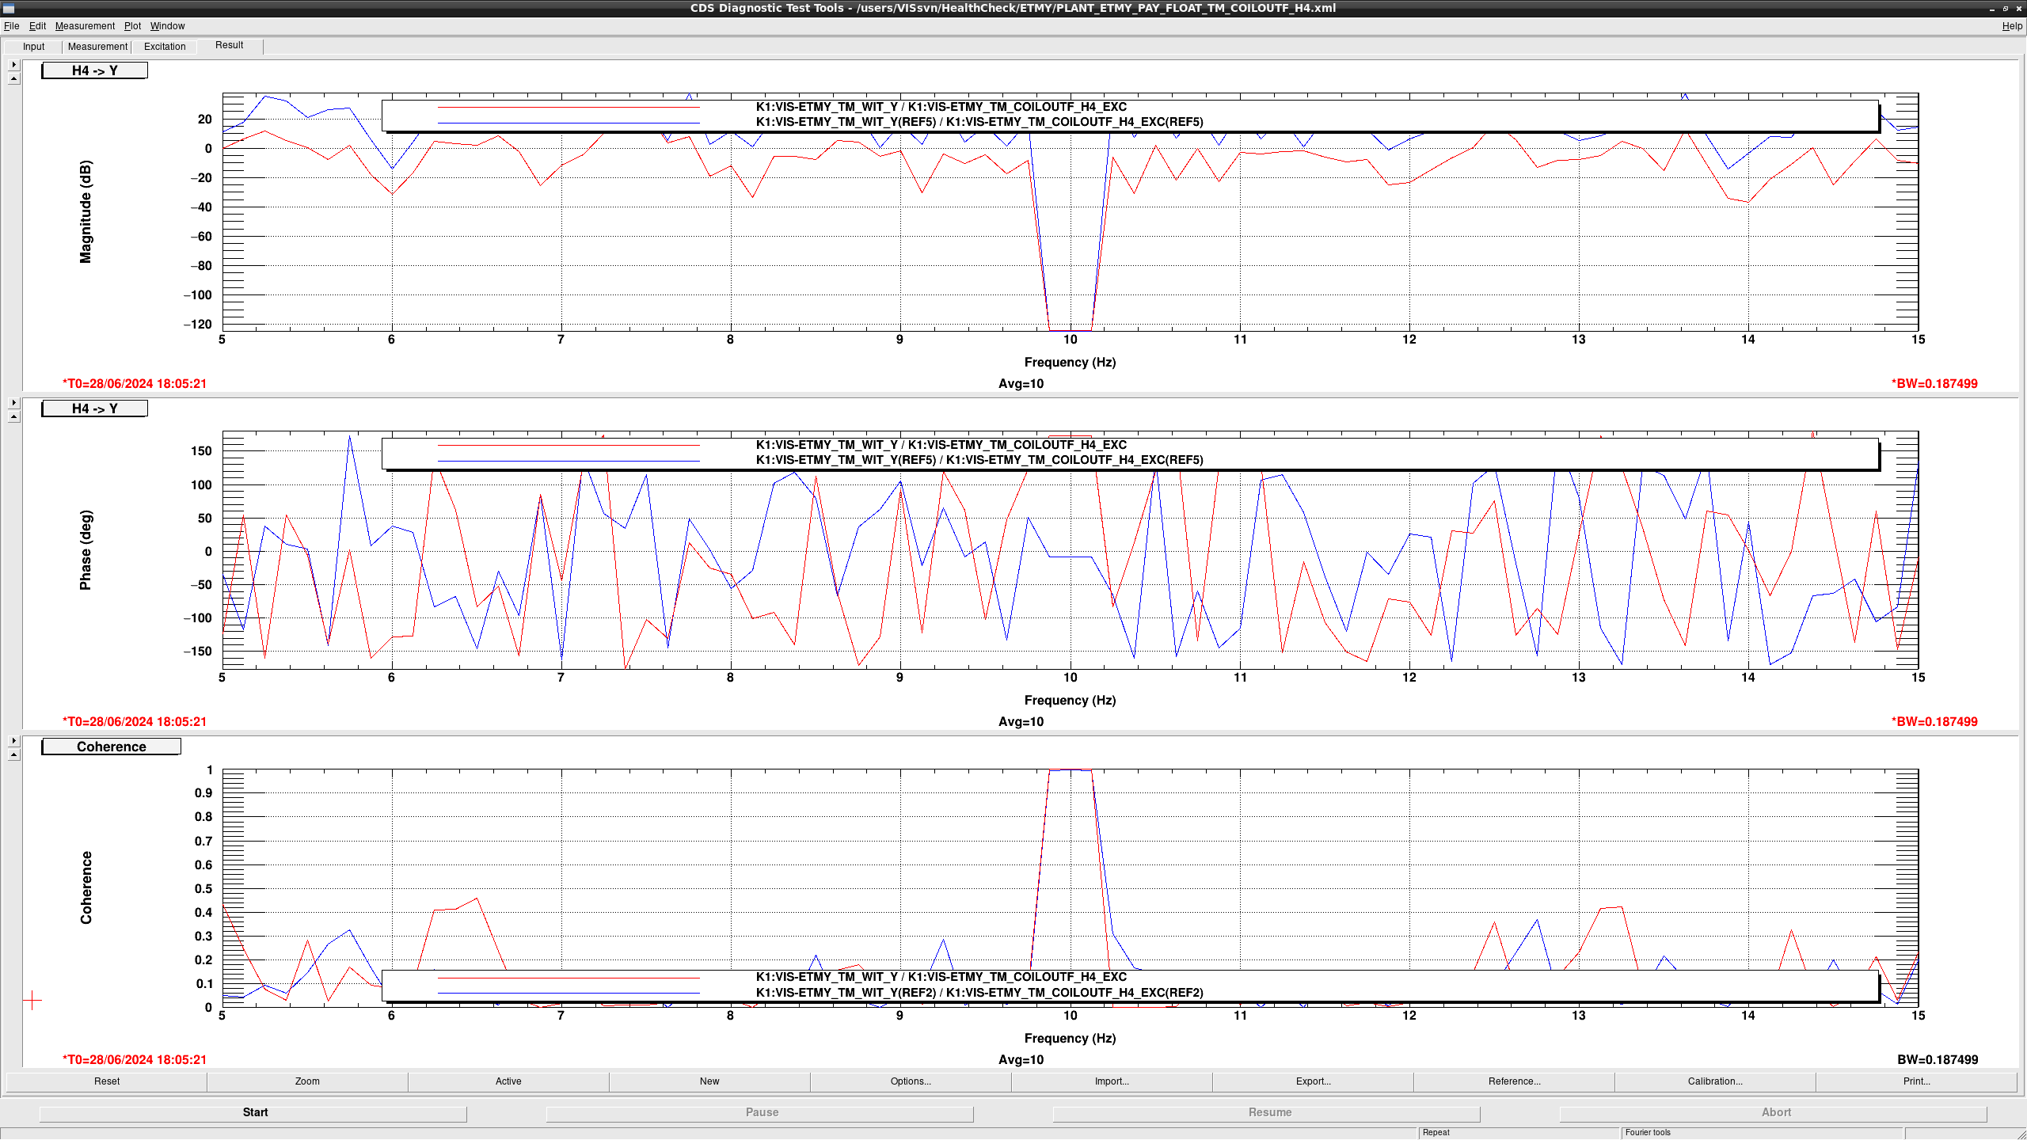Click the red legend line in phase plot

coord(569,446)
